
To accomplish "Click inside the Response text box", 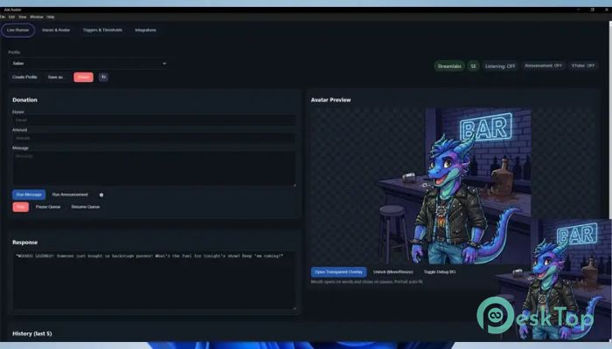I will (154, 280).
